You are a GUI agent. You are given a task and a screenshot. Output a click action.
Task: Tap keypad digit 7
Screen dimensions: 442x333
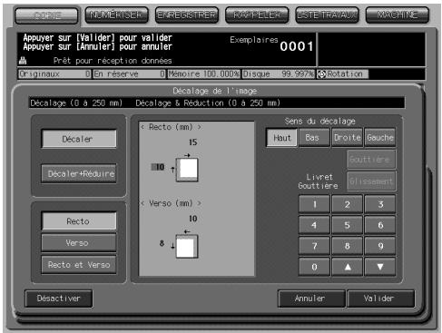pyautogui.click(x=314, y=246)
